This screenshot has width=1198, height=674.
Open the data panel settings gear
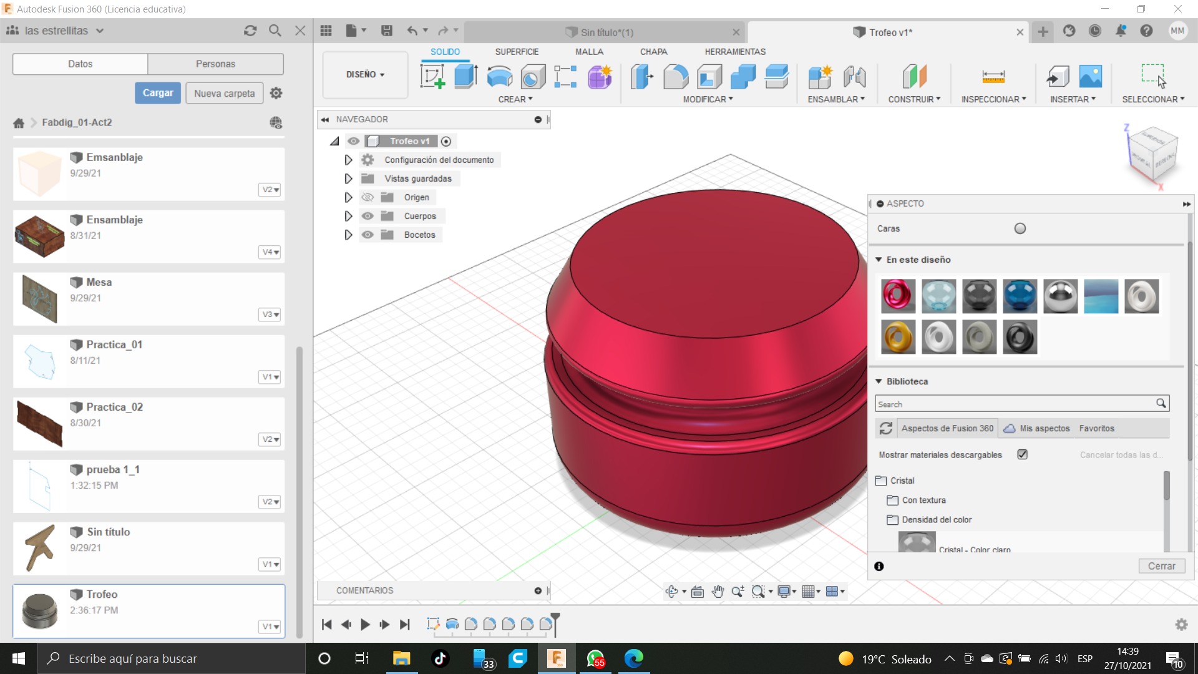click(x=276, y=93)
